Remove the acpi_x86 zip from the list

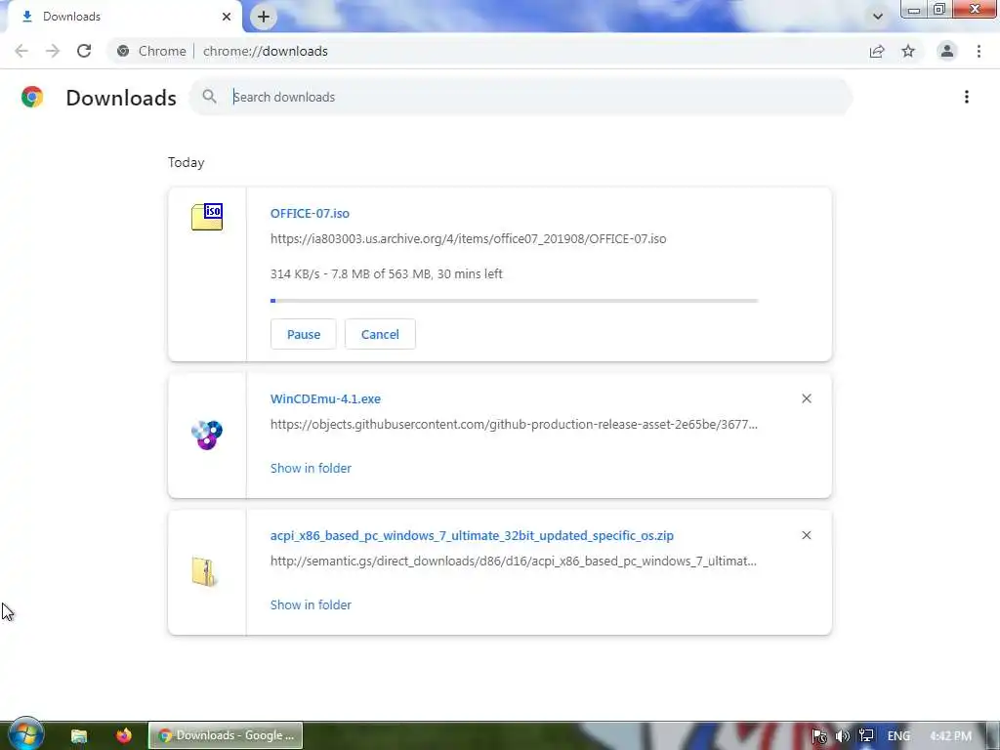(806, 535)
